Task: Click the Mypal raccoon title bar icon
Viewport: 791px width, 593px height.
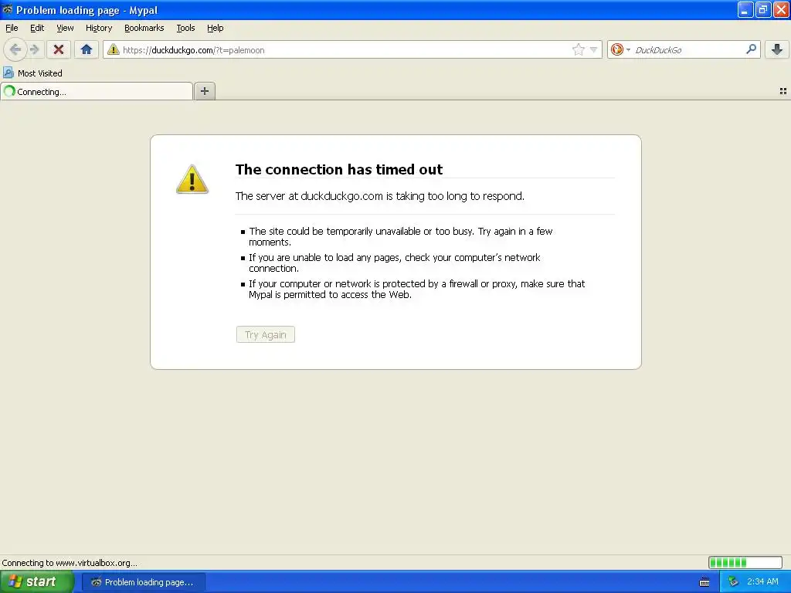Action: coord(8,9)
